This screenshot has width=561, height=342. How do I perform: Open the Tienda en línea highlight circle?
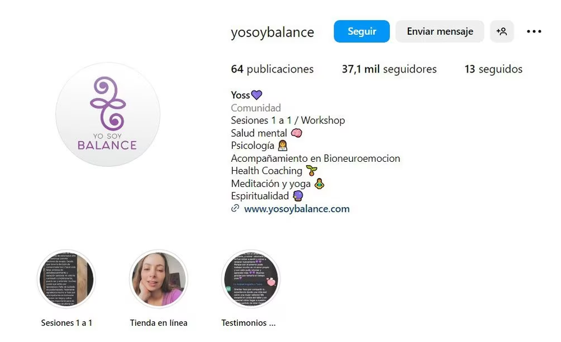(x=159, y=279)
